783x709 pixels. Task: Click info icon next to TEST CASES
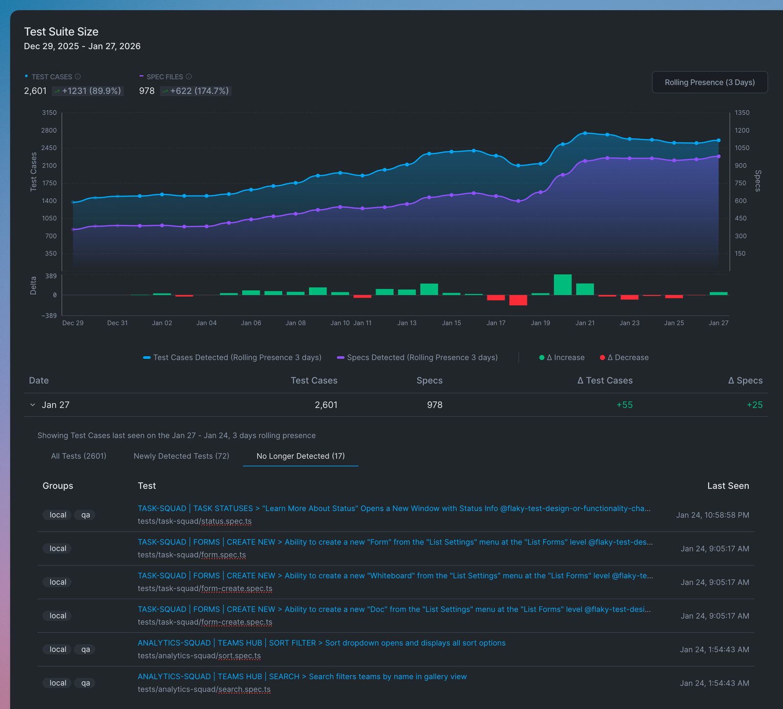pyautogui.click(x=78, y=77)
